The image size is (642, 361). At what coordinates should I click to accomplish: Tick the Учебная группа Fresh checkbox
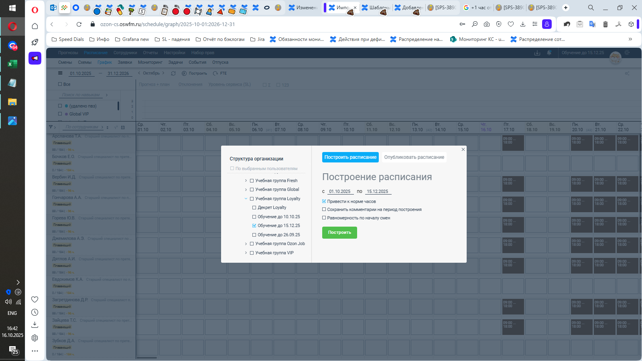tap(252, 181)
